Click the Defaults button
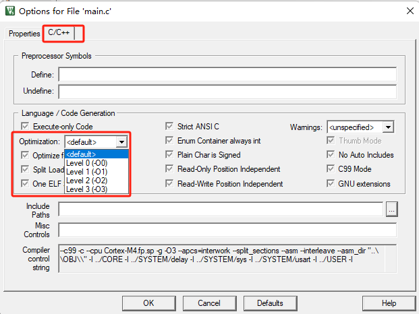 pos(270,303)
